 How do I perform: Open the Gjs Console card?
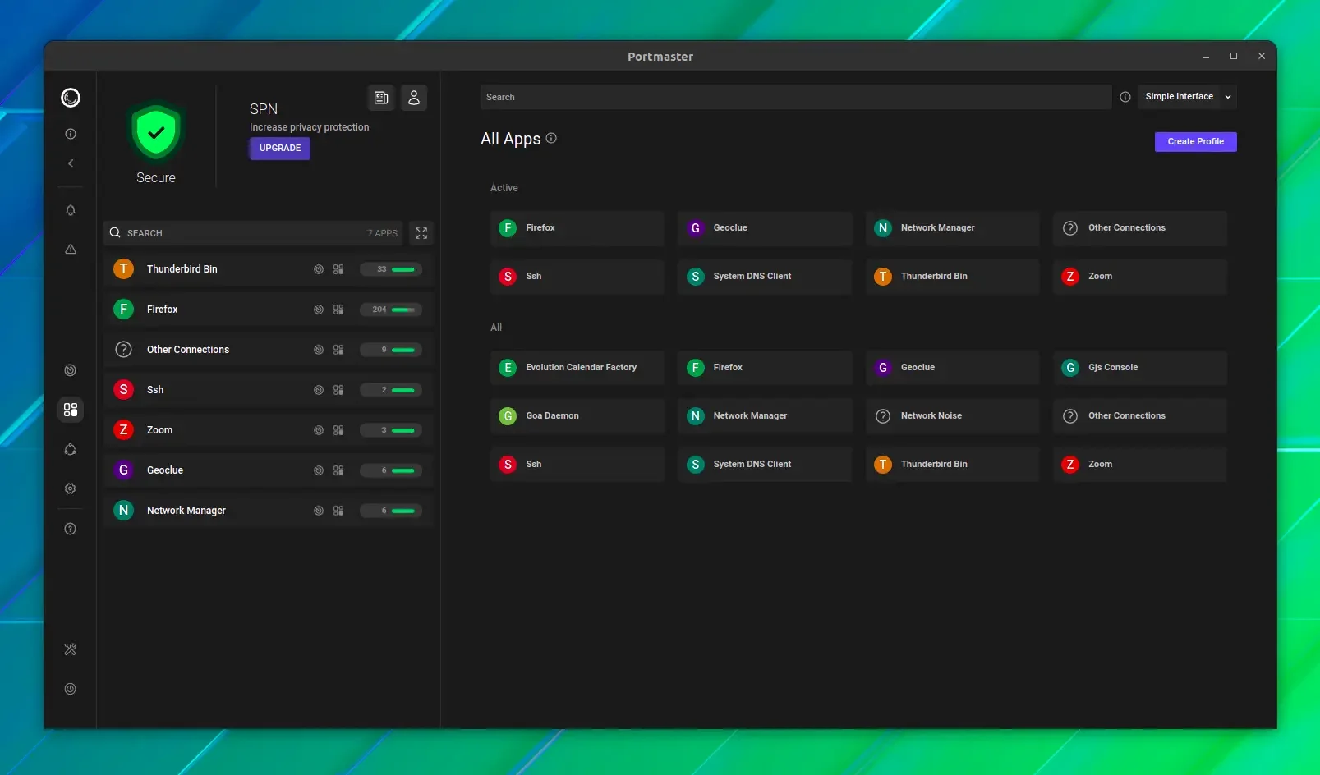[x=1140, y=368]
